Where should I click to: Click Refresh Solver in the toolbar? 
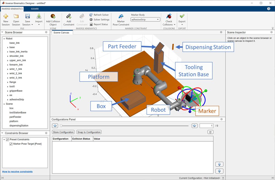pos(99,15)
